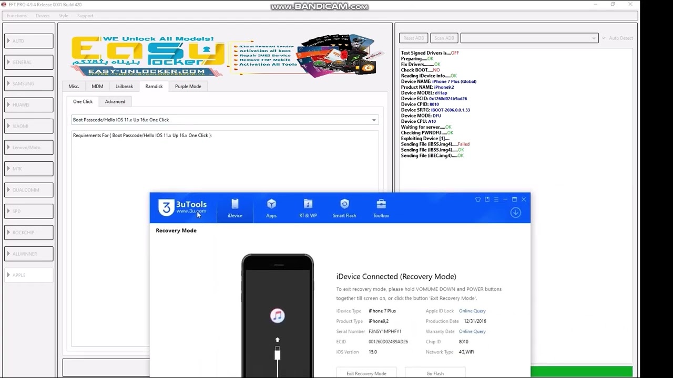The width and height of the screenshot is (673, 378).
Task: Expand the HUAWEI category in EFT sidebar
Action: click(29, 105)
